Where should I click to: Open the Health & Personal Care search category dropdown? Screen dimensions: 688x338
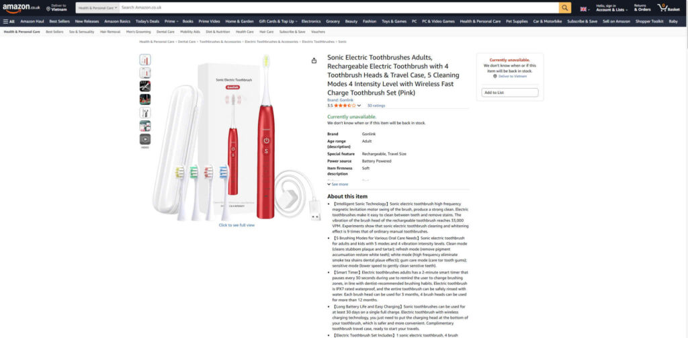click(97, 8)
